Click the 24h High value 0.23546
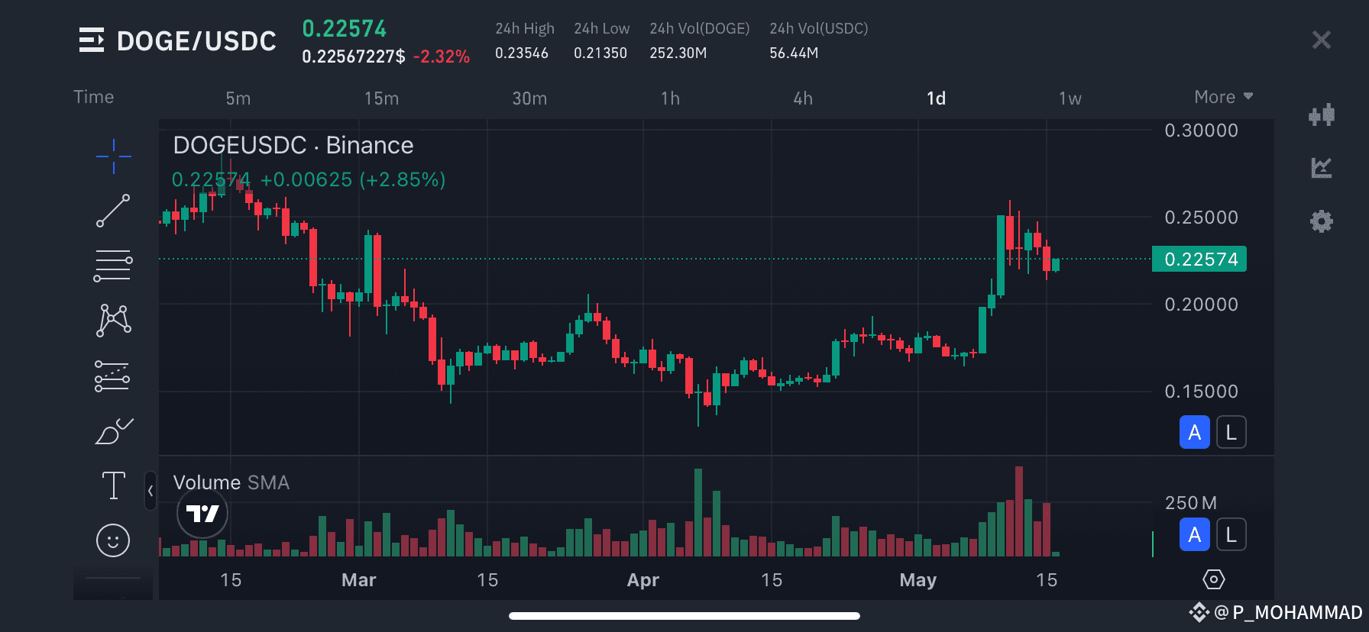Screen dimensions: 1369x632 pyautogui.click(x=522, y=53)
